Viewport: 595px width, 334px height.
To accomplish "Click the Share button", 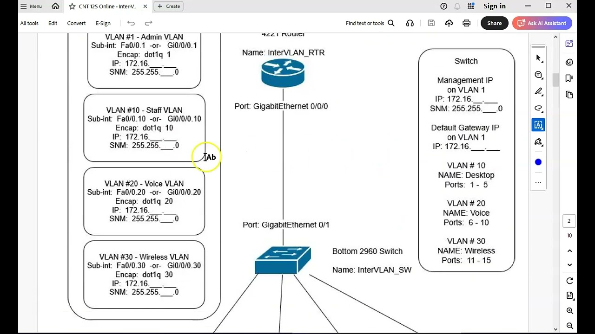I will click(x=495, y=23).
